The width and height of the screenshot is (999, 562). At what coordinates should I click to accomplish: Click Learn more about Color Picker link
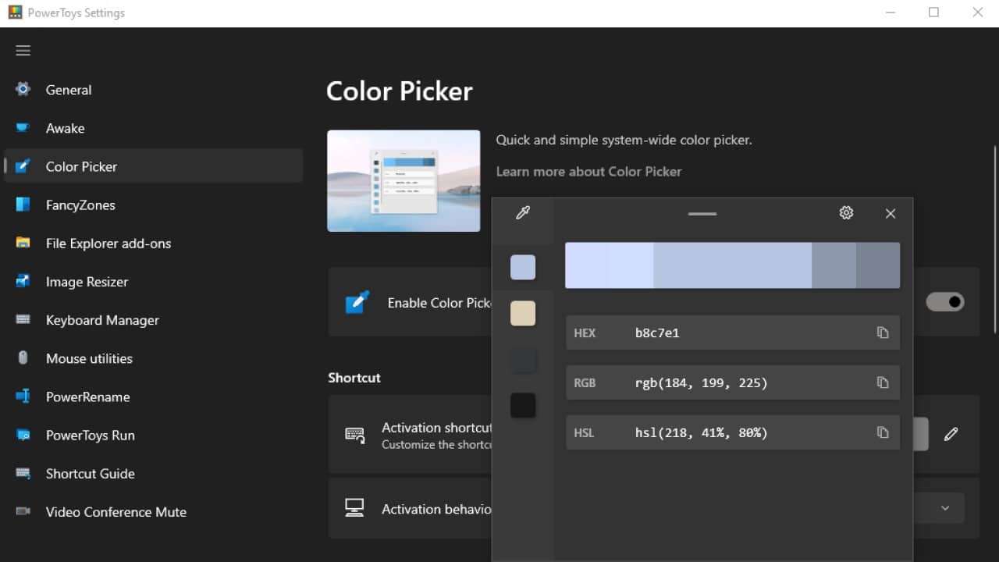[588, 171]
